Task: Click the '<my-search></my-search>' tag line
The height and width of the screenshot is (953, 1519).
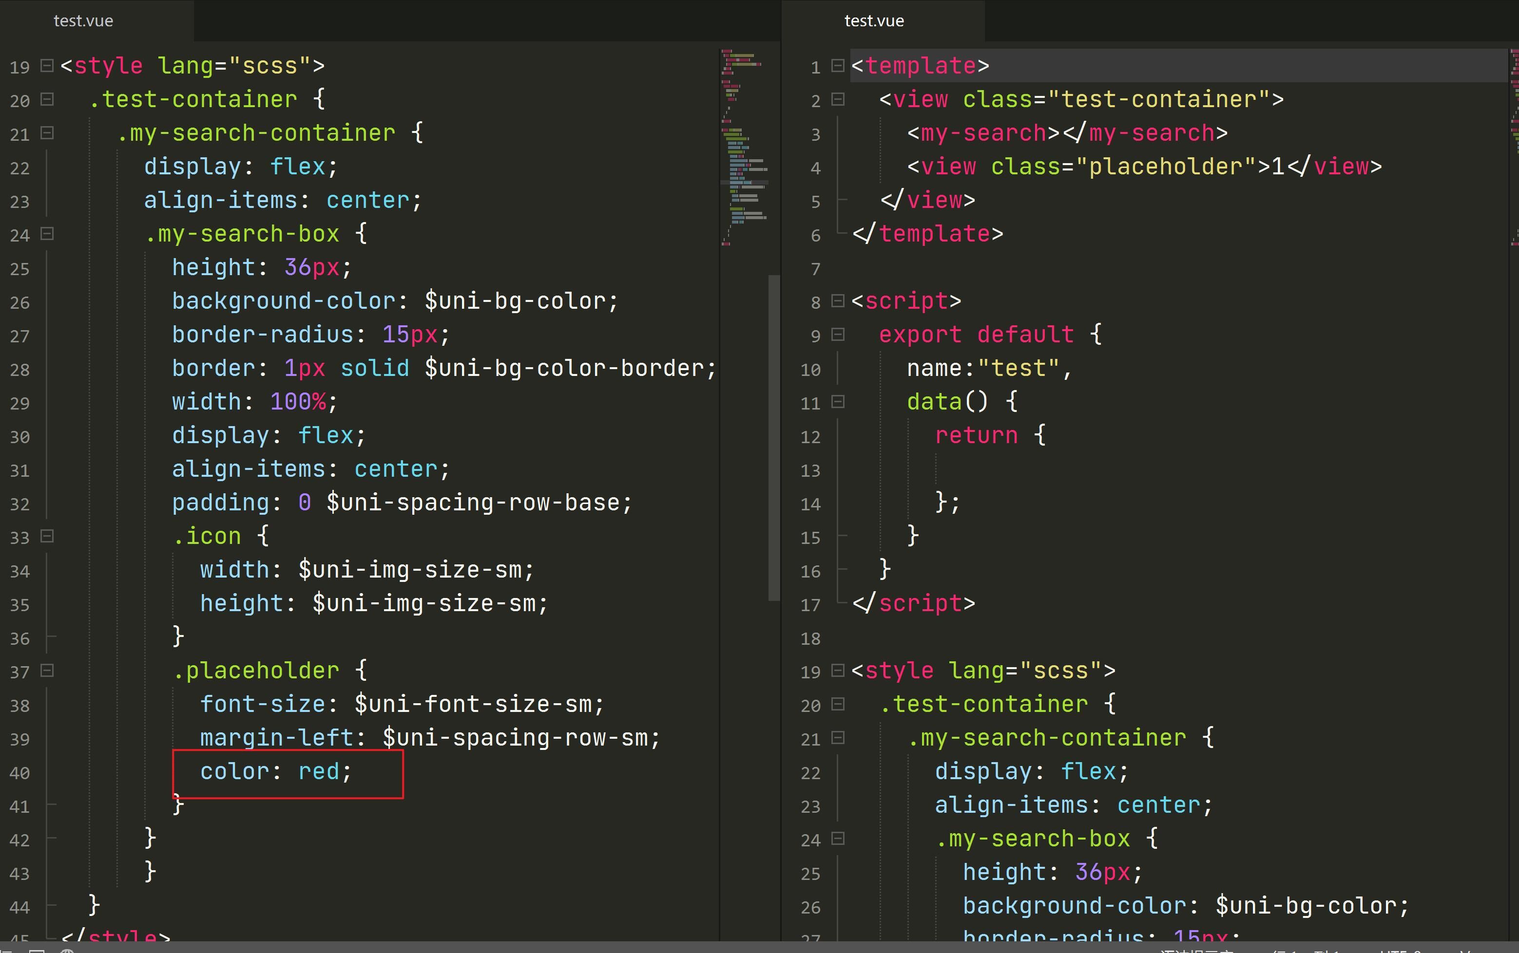Action: pos(1068,133)
